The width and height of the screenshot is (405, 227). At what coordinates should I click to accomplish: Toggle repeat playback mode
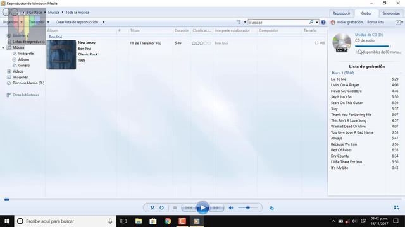(162, 207)
